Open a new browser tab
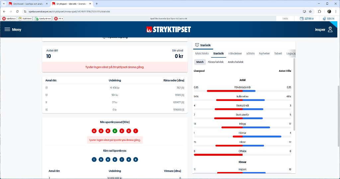Image resolution: width=340 pixels, height=179 pixels. click(x=97, y=4)
